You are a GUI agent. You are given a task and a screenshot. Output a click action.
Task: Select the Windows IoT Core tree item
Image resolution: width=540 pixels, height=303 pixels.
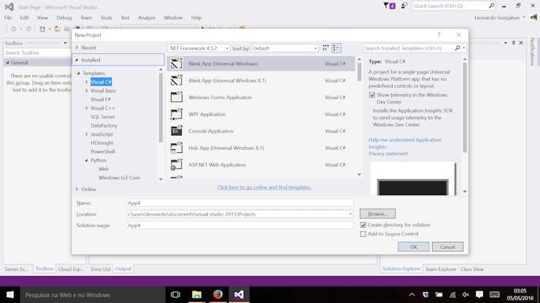point(119,178)
